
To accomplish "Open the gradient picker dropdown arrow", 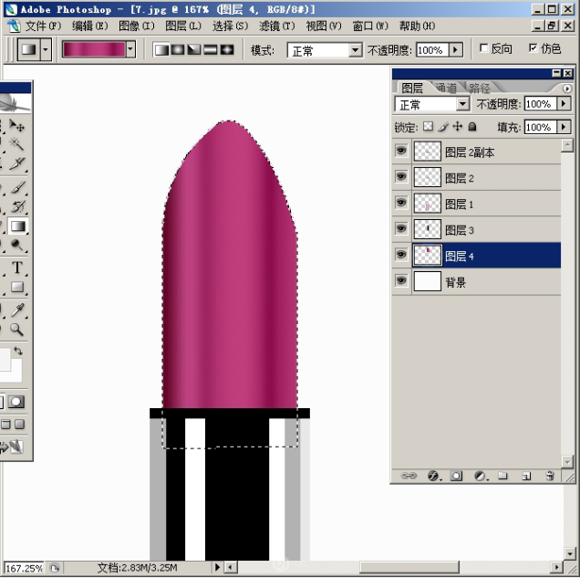I will pyautogui.click(x=131, y=49).
